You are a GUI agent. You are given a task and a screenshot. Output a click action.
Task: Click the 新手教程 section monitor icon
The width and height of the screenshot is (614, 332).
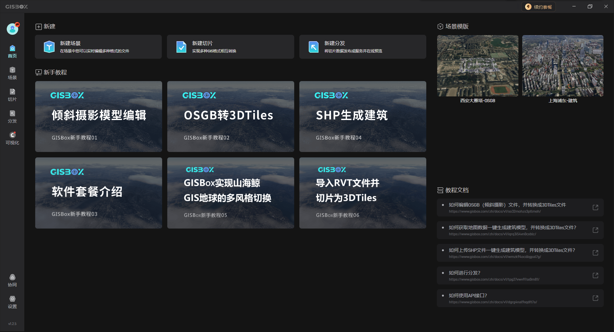pos(39,72)
